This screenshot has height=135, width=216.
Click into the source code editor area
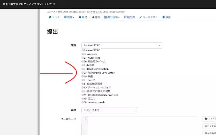142,126
